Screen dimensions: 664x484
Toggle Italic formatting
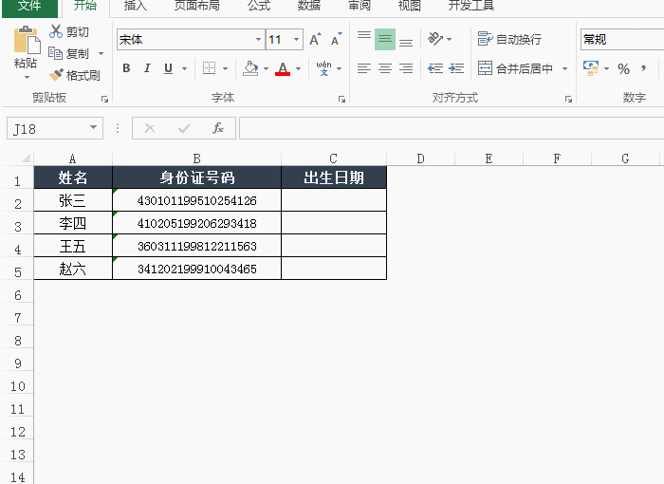[147, 68]
